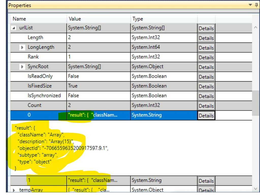This screenshot has width=260, height=195.
Task: Expand the SyncRoot row
Action: (22, 67)
